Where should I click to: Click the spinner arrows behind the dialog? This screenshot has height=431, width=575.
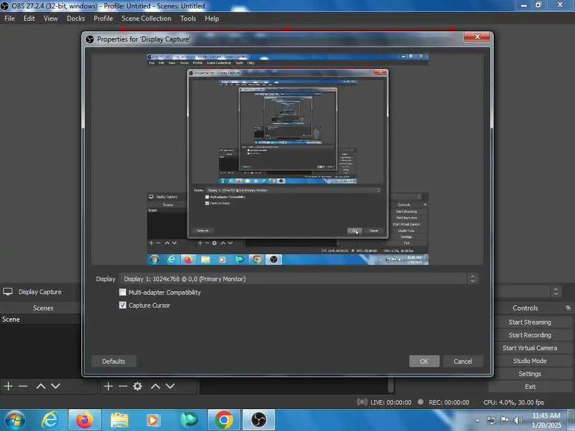tap(556, 292)
